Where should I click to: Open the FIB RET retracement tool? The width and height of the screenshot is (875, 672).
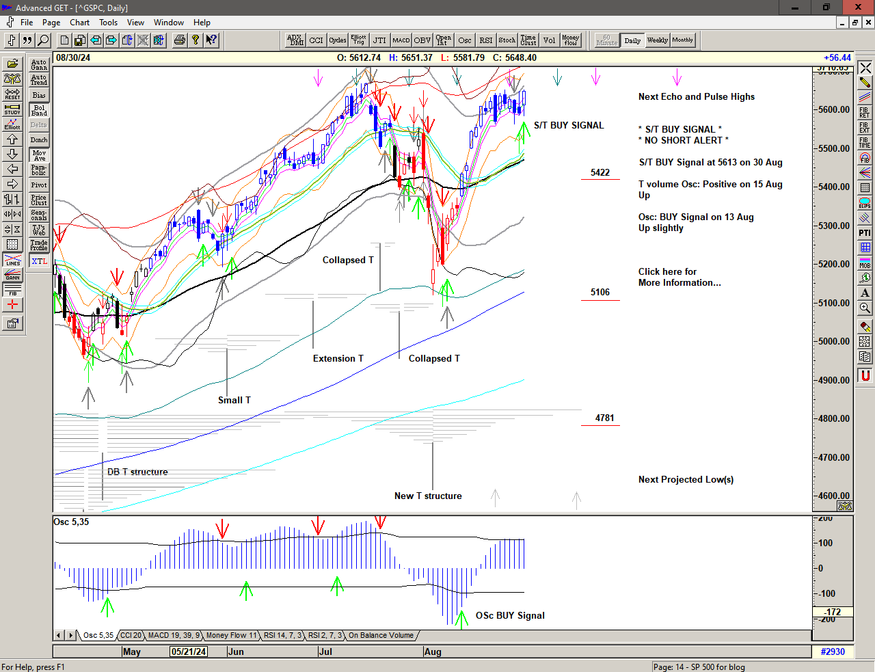(865, 112)
